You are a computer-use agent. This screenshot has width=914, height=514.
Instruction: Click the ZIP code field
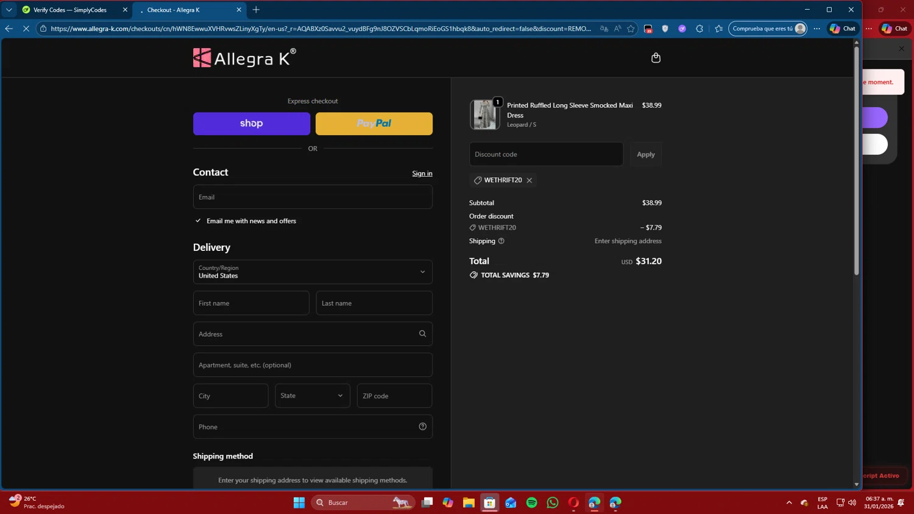[394, 396]
